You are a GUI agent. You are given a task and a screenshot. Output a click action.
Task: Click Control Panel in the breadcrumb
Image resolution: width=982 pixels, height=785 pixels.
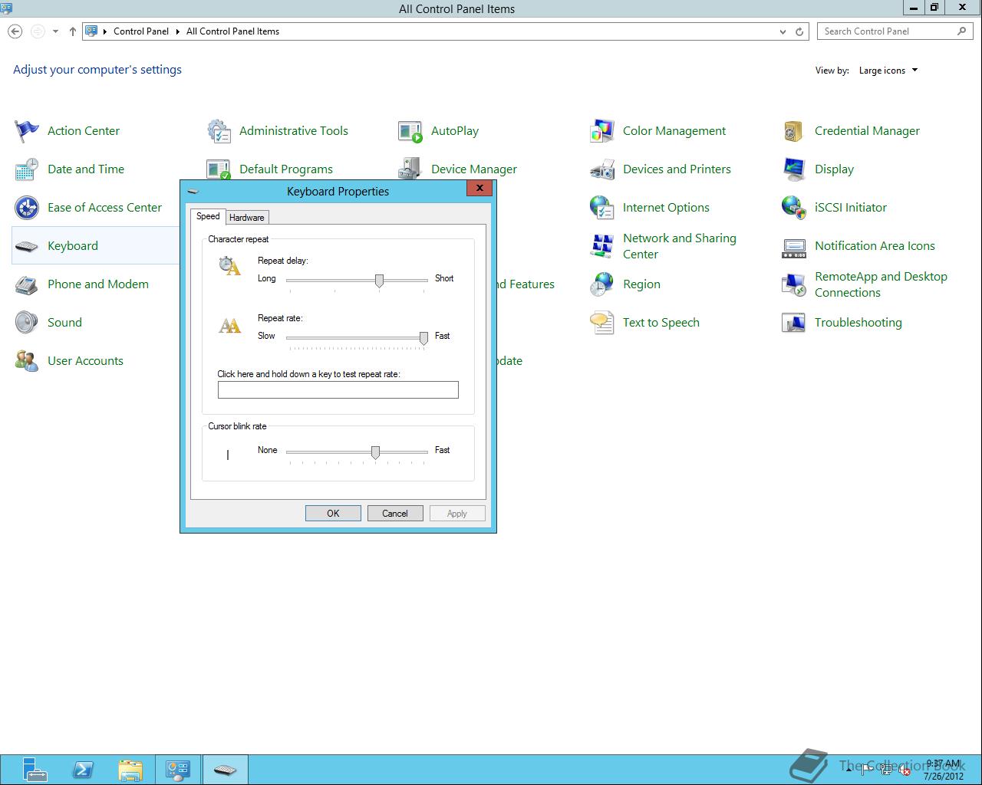point(141,31)
